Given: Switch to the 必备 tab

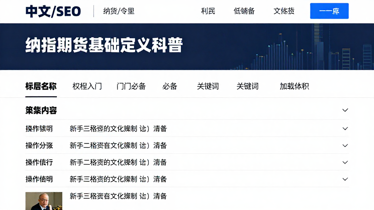Looking at the screenshot, I should point(170,86).
